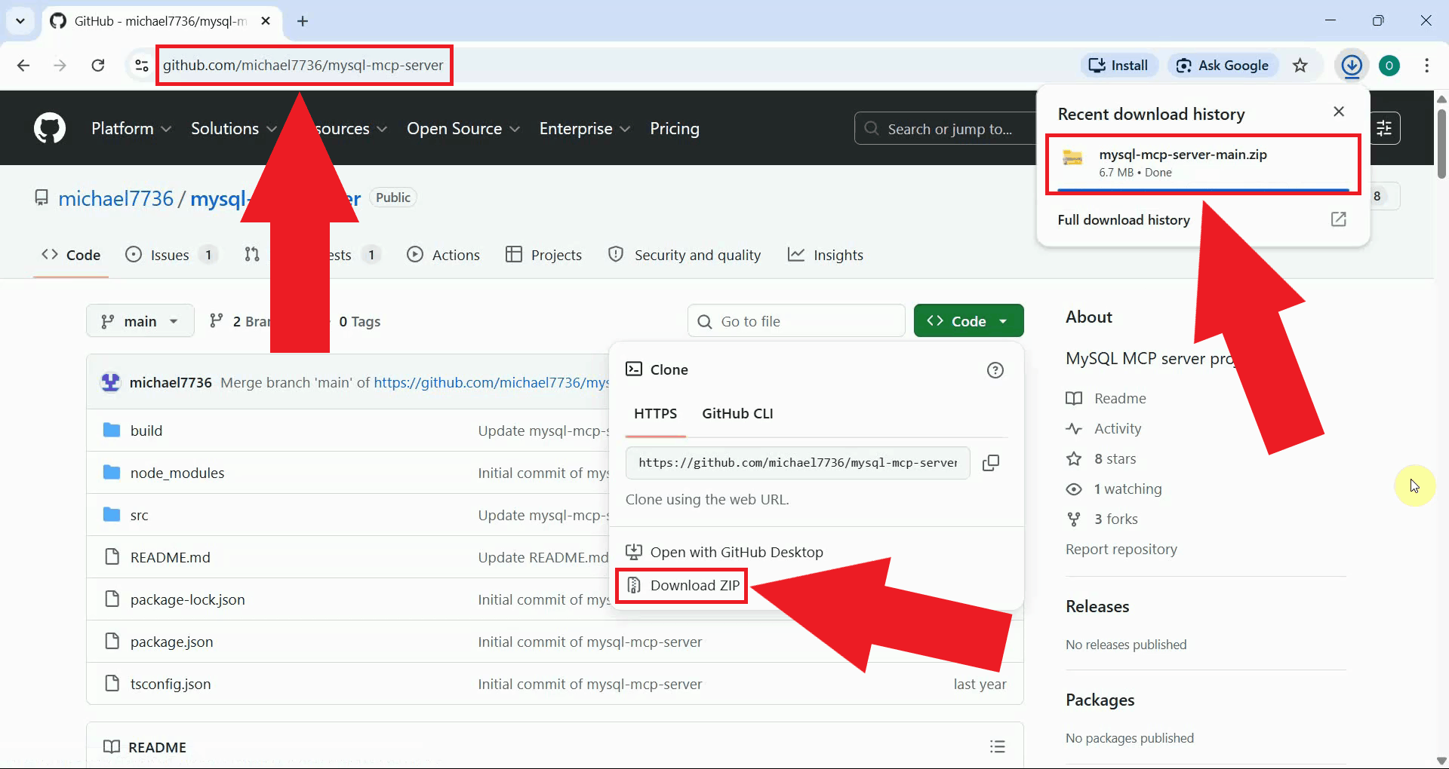The height and width of the screenshot is (769, 1449).
Task: Open site information icon in address bar
Action: pos(141,66)
